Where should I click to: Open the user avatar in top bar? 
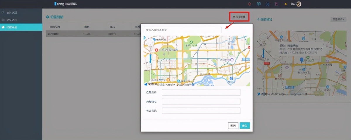click(x=298, y=4)
